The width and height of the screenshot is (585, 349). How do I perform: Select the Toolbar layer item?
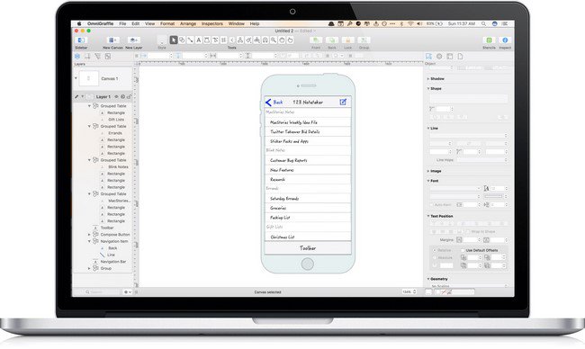point(107,228)
